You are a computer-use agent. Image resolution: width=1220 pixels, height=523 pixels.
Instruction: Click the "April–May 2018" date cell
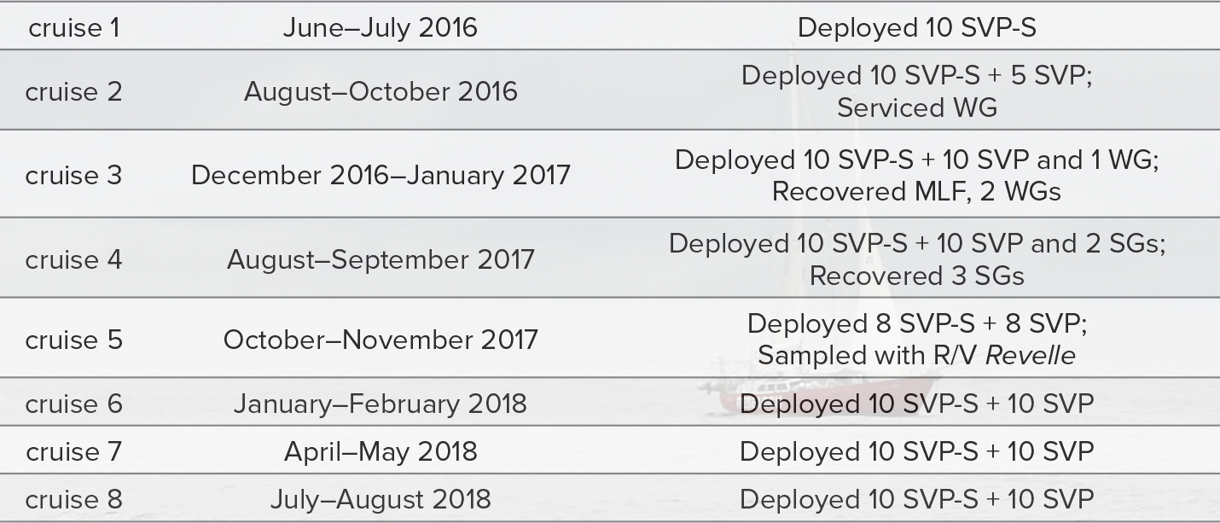pyautogui.click(x=381, y=450)
